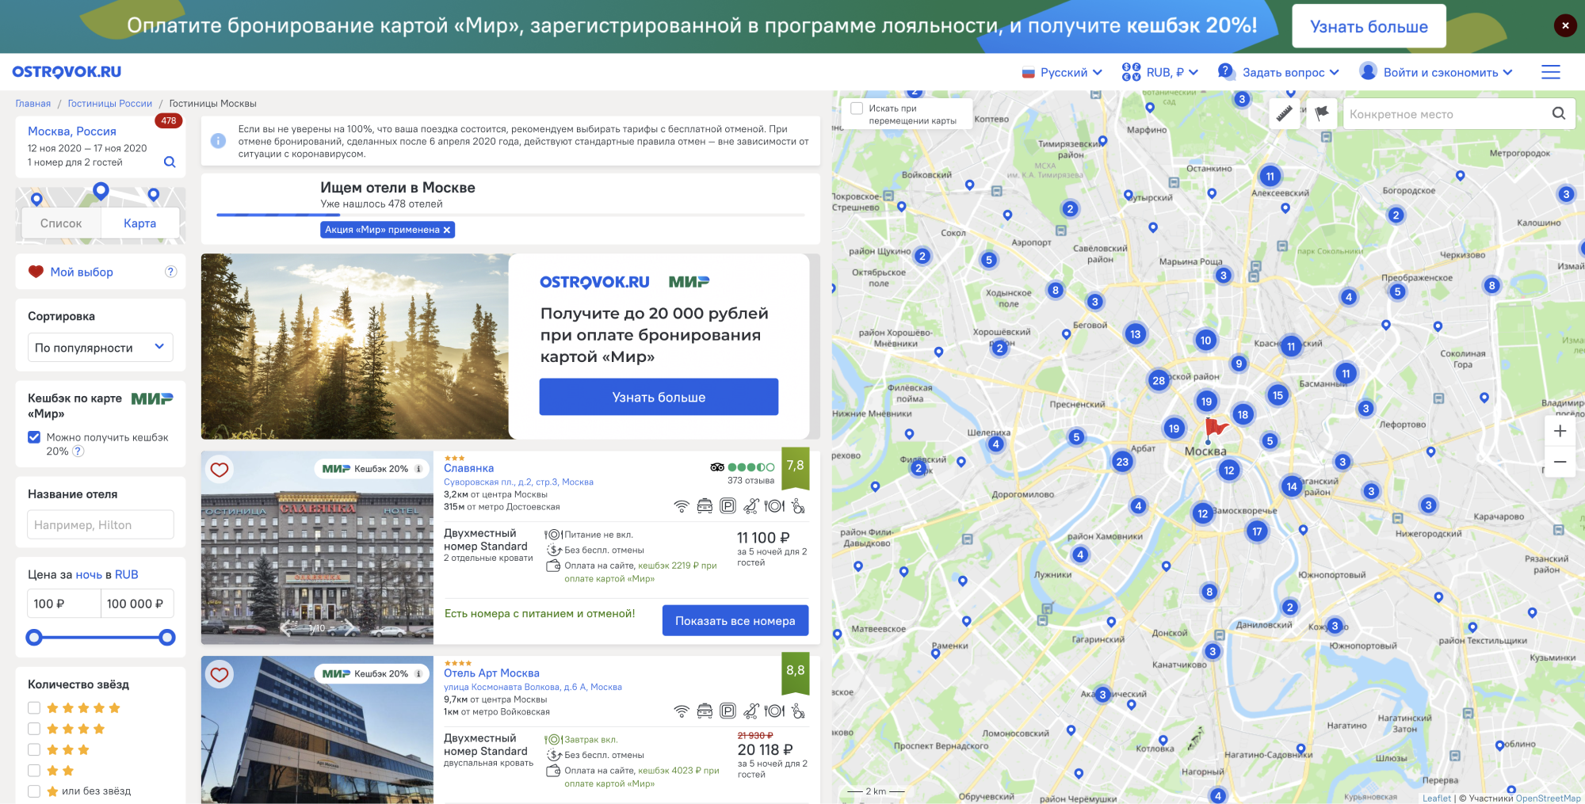
Task: Click accessibility amenity icon for Славянка
Action: (x=798, y=505)
